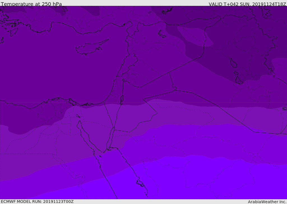Click the 'VALID T+042 SUN. 20191124T18Z' text
287x204 pixels.
pos(247,4)
